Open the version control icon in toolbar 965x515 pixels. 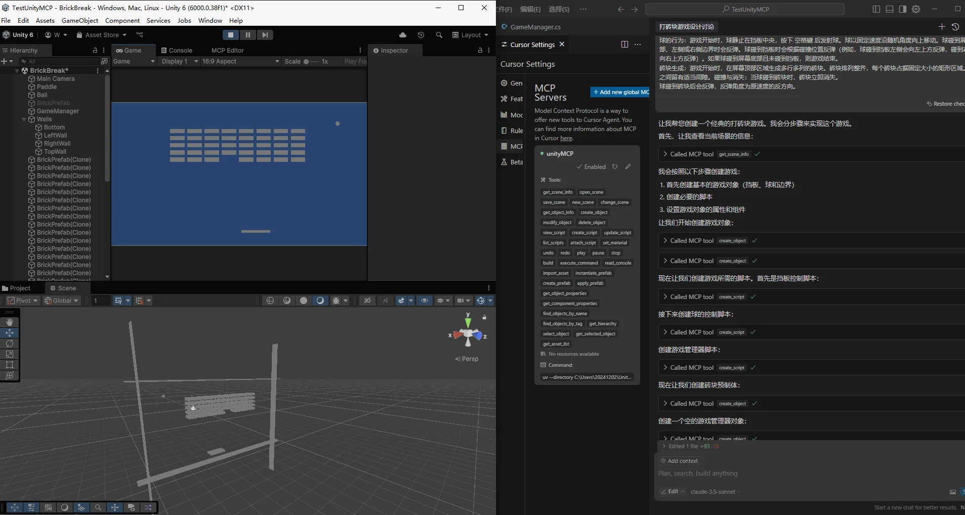[x=140, y=35]
